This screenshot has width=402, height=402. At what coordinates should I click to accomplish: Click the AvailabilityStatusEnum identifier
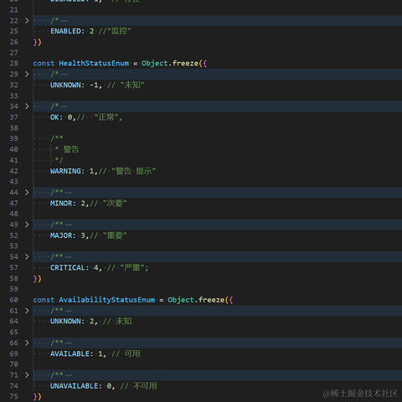click(107, 300)
